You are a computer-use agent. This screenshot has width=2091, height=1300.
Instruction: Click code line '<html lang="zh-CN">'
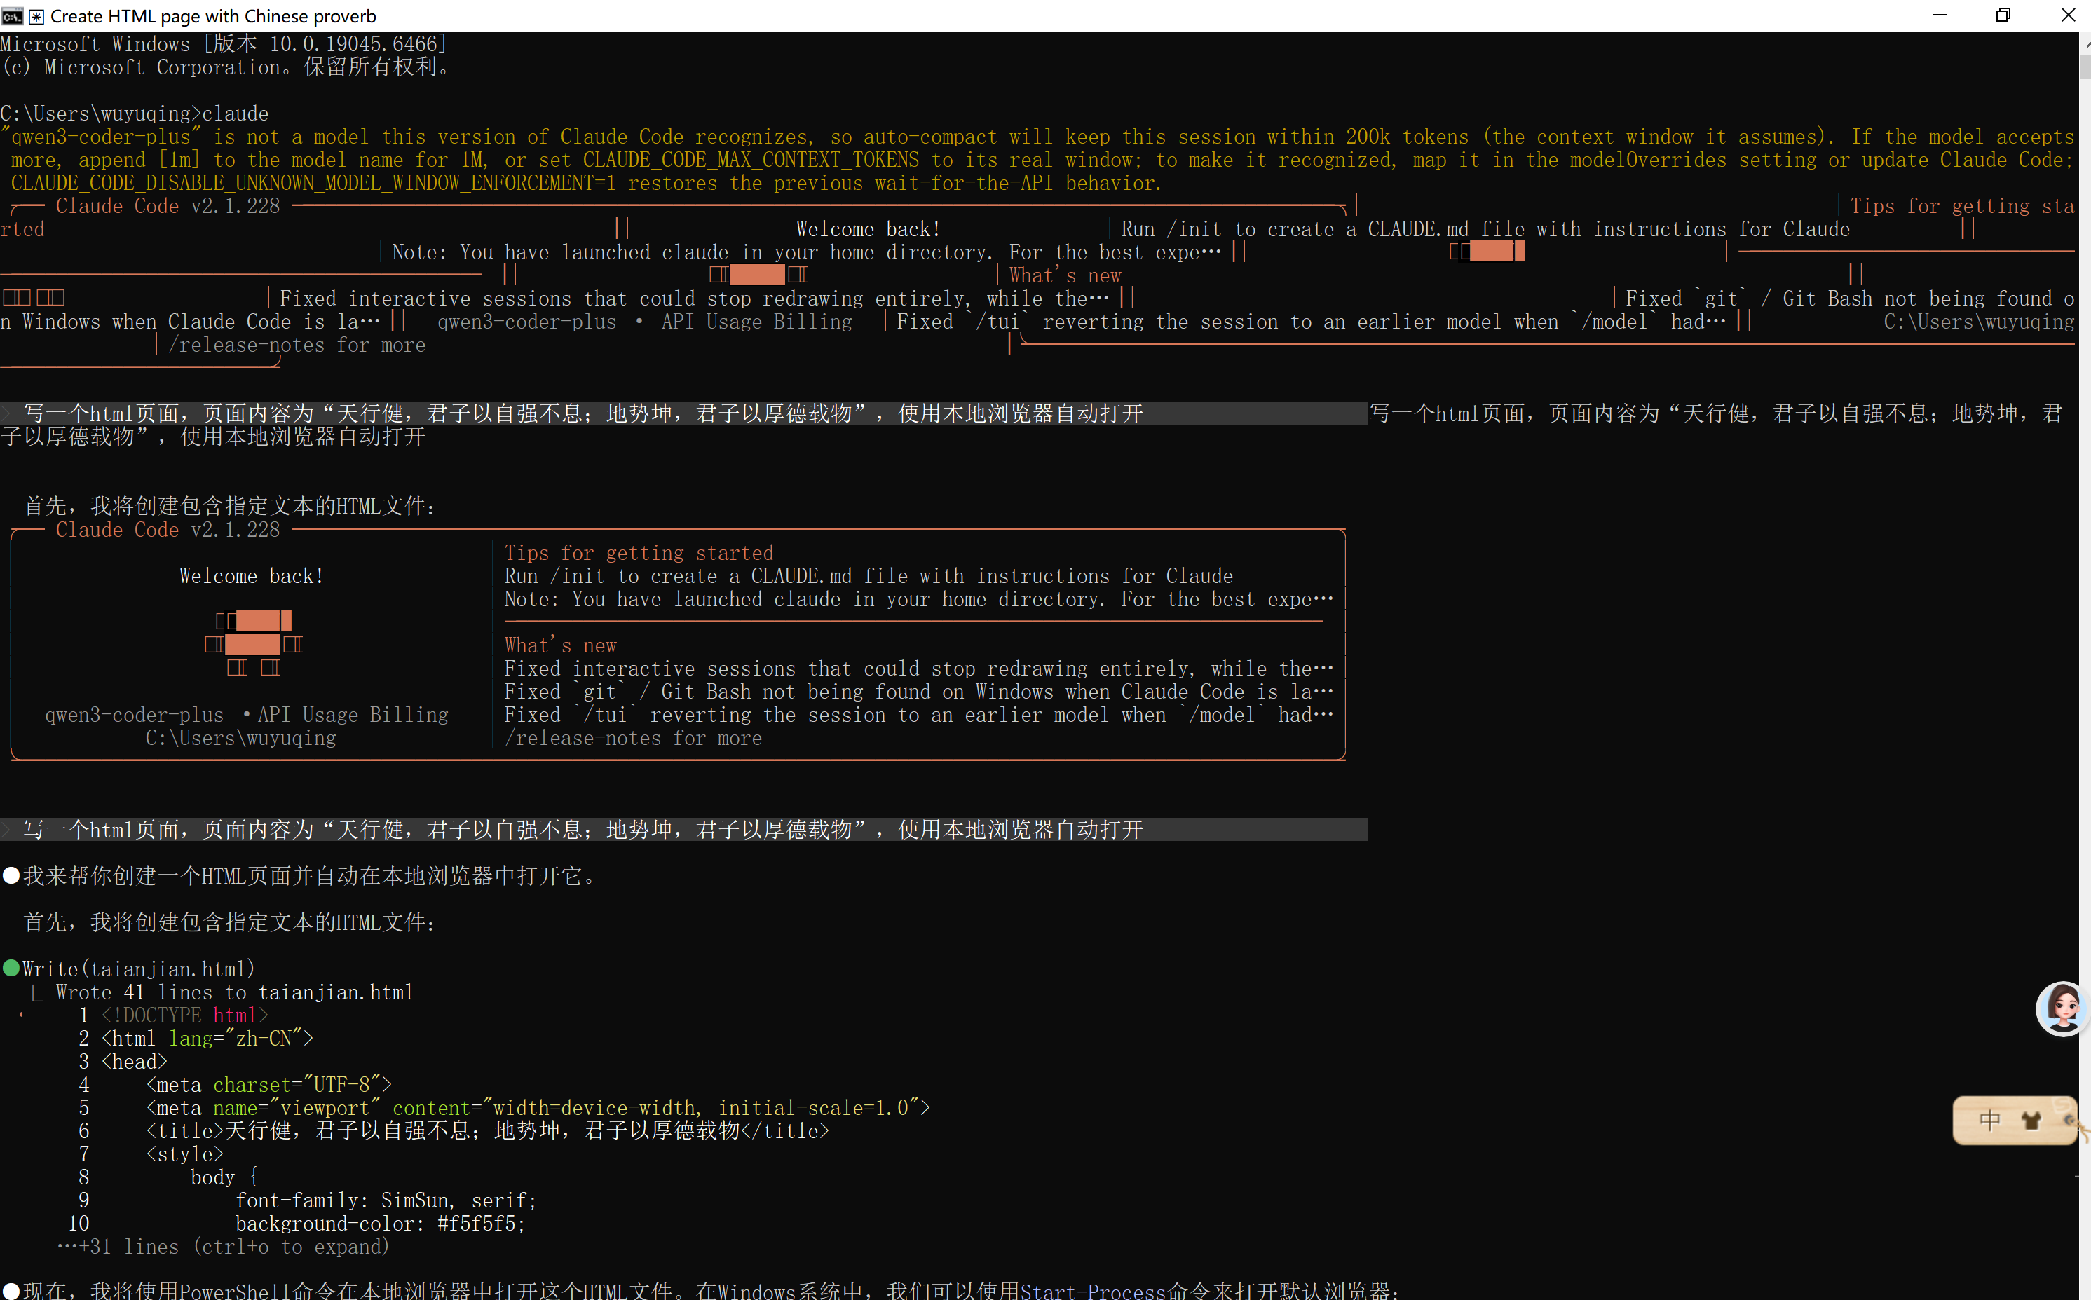click(207, 1039)
